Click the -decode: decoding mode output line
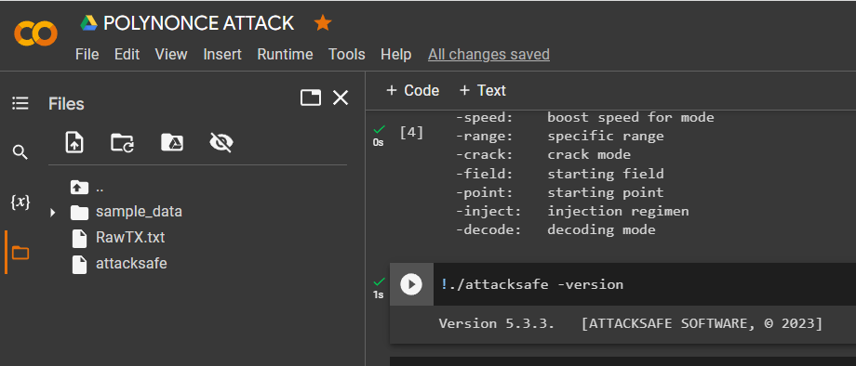The height and width of the screenshot is (366, 856). (555, 229)
